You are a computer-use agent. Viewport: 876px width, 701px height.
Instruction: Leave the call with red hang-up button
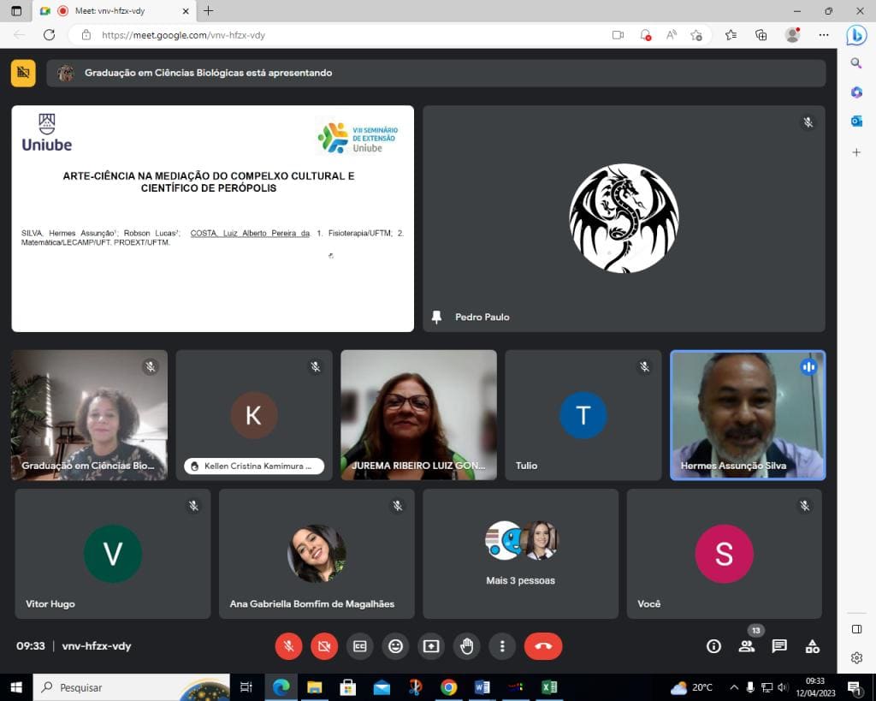[x=543, y=646]
